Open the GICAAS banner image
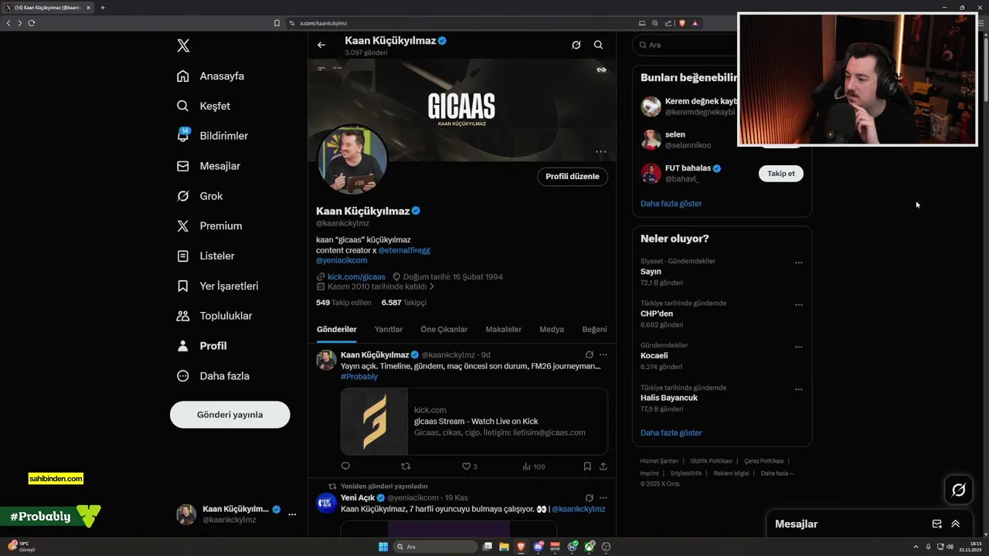989x556 pixels. click(461, 108)
